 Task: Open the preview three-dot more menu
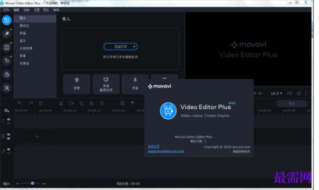point(306,93)
